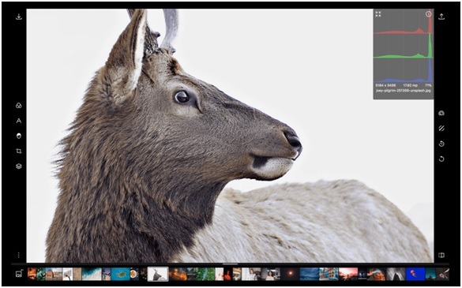Screen dimensions: 462x288
Task: Open the green leaves thumbnail
Action: click(x=41, y=274)
